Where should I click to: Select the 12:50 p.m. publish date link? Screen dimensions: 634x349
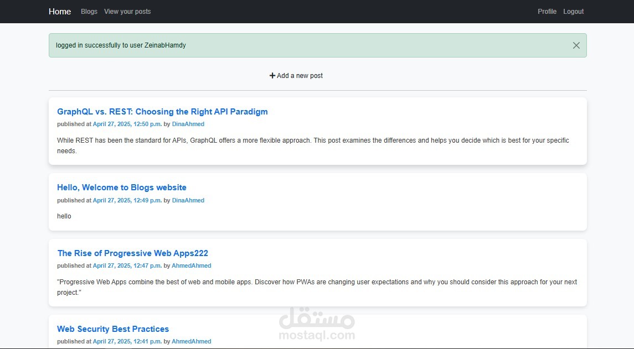click(x=127, y=124)
